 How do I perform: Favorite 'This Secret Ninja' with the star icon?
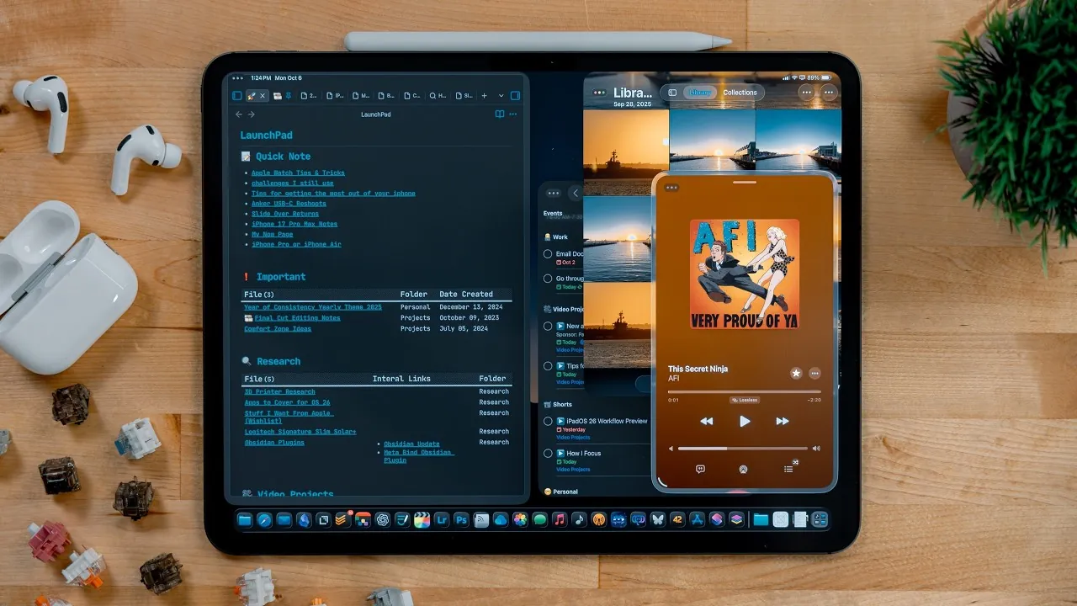pos(796,373)
